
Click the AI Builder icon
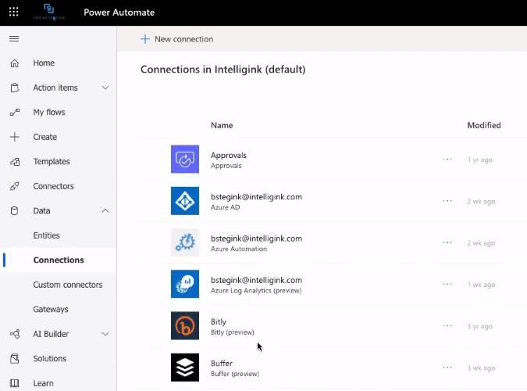click(x=15, y=334)
